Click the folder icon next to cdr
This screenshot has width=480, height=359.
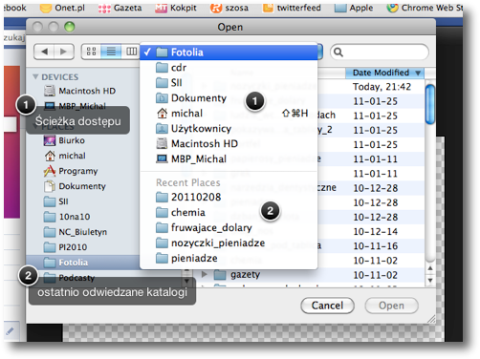(162, 68)
